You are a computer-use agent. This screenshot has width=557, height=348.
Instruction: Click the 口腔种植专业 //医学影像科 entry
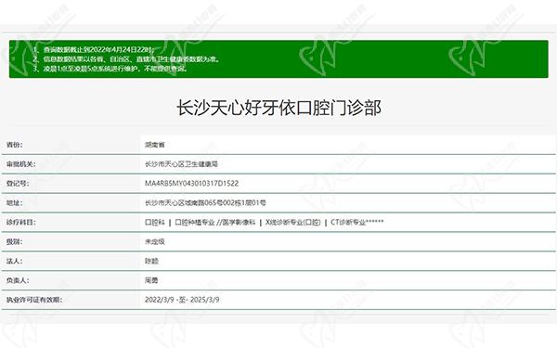click(x=215, y=223)
